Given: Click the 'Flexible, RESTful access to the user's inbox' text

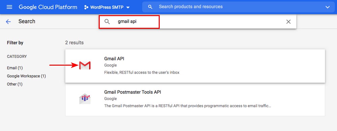Looking at the screenshot, I should pos(142,72).
